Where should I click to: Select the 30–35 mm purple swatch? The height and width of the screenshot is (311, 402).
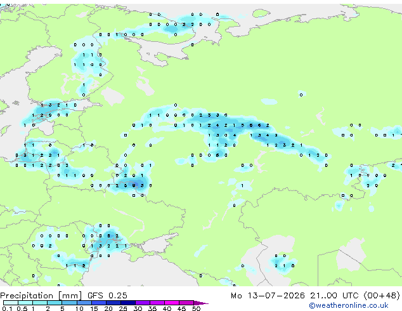(142, 303)
